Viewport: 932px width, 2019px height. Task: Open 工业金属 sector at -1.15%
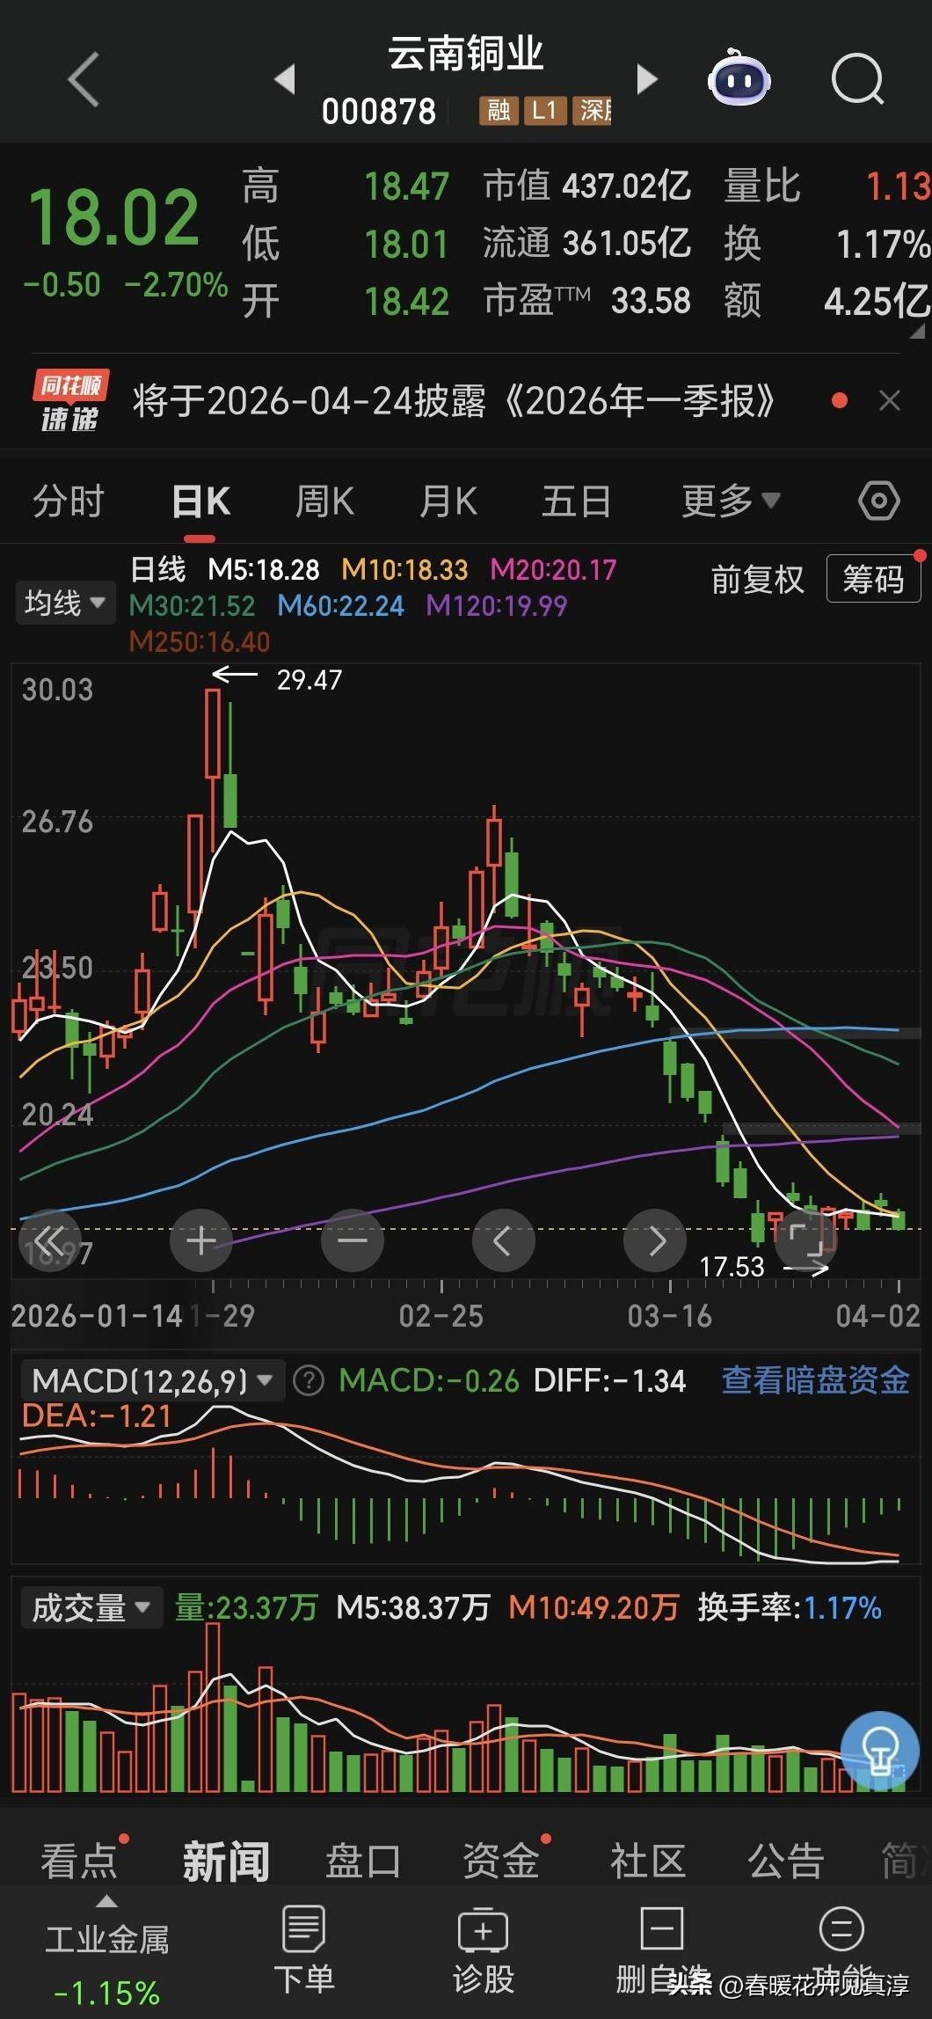click(x=106, y=1964)
